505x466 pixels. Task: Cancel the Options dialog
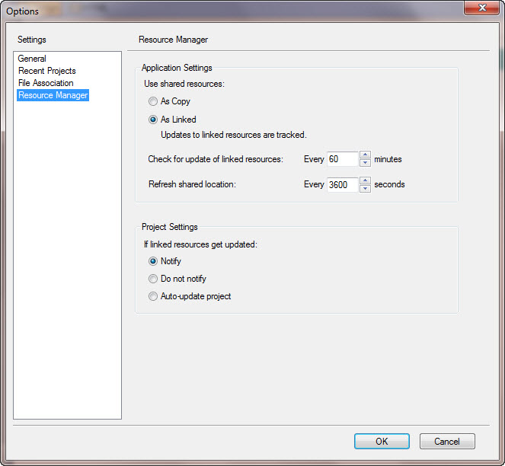[447, 441]
